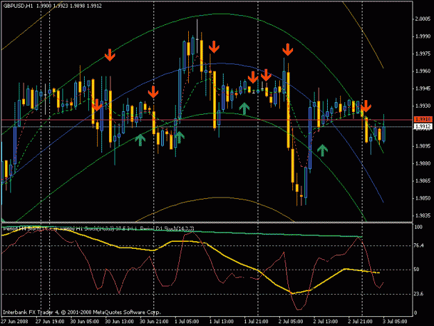Click the Period D1 Stoch indicator label
The width and height of the screenshot is (434, 326).
click(x=167, y=229)
